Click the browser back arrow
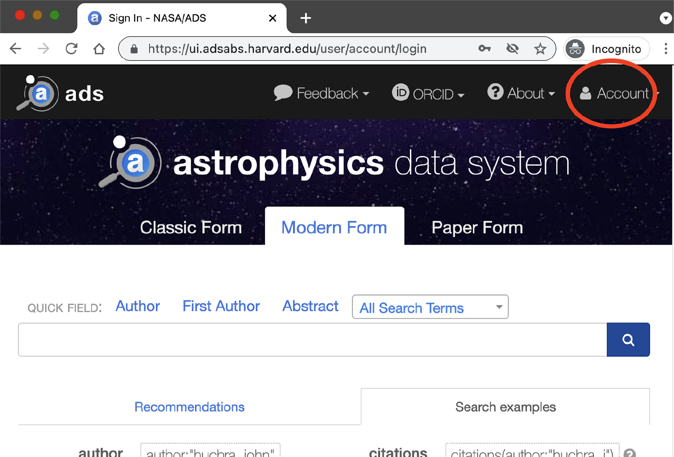Image resolution: width=674 pixels, height=457 pixels. (x=15, y=48)
